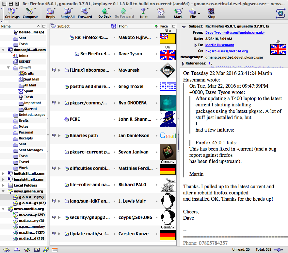Sort messages by the From column

click(x=134, y=26)
